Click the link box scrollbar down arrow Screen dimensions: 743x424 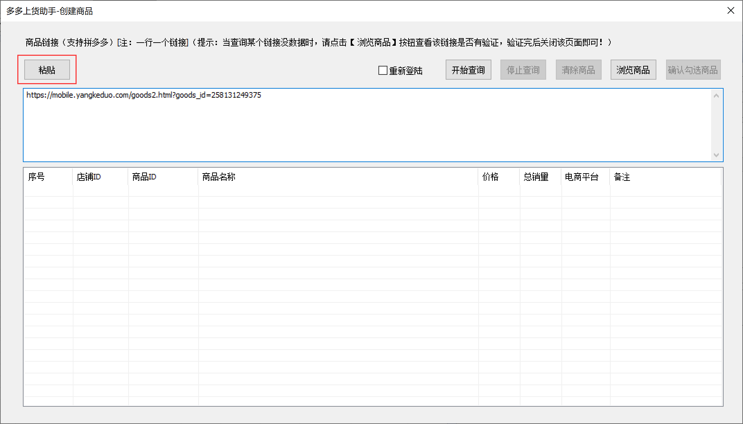(x=716, y=155)
